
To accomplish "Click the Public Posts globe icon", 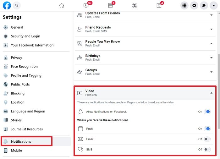I will (6, 84).
